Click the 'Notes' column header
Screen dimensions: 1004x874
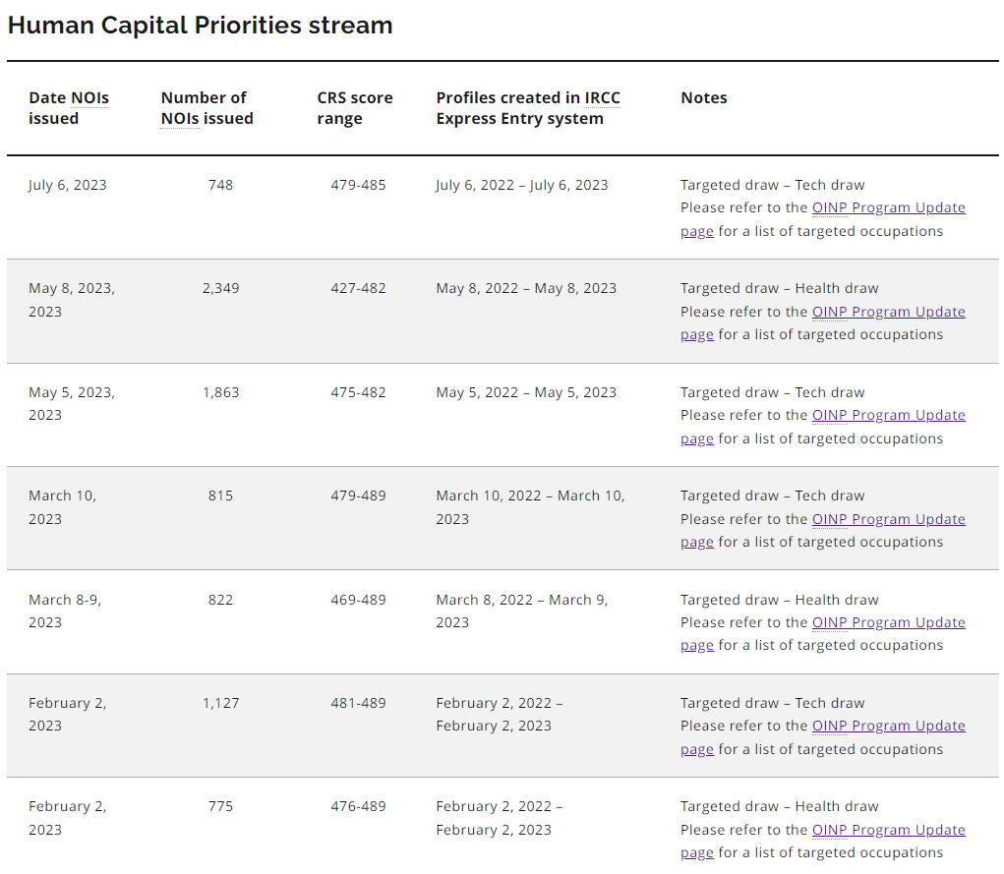(704, 98)
